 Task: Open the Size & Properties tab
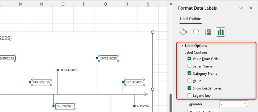pos(208,32)
